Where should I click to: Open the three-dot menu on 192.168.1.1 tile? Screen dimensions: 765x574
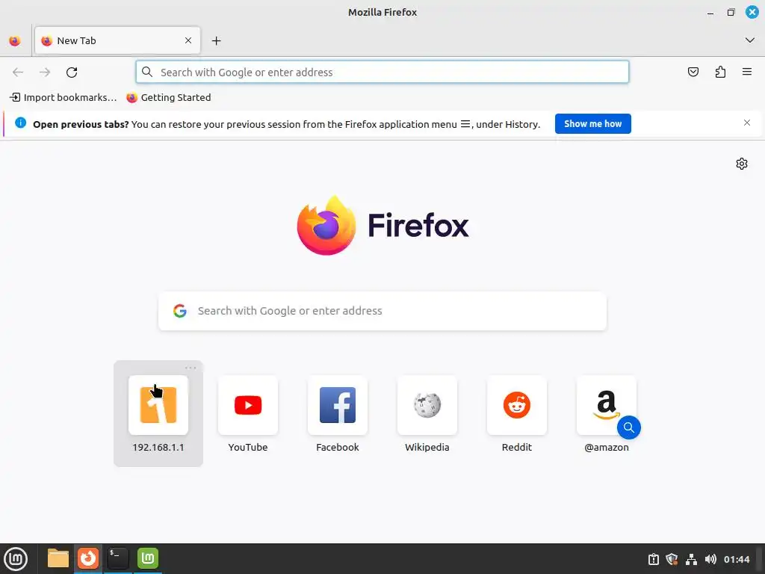[x=191, y=368]
